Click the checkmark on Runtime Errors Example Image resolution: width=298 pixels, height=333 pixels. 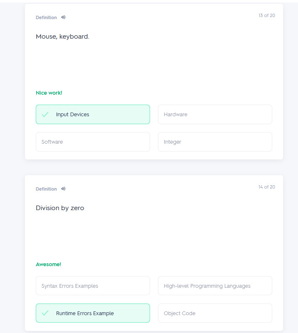[x=45, y=313]
